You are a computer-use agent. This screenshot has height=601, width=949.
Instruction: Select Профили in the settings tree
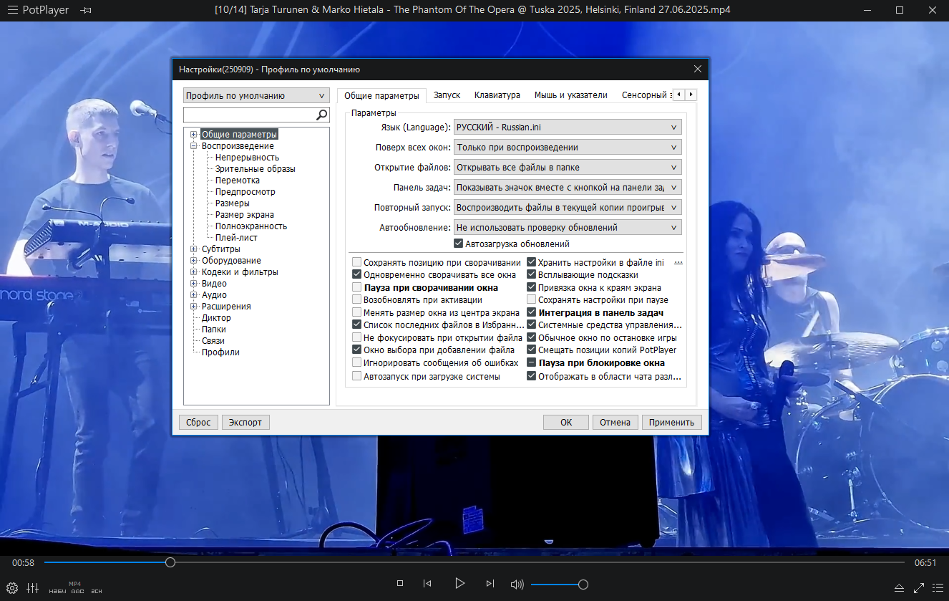pyautogui.click(x=220, y=352)
